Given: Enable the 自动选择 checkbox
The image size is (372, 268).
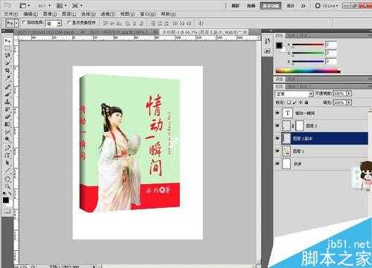Looking at the screenshot, I should (x=24, y=22).
